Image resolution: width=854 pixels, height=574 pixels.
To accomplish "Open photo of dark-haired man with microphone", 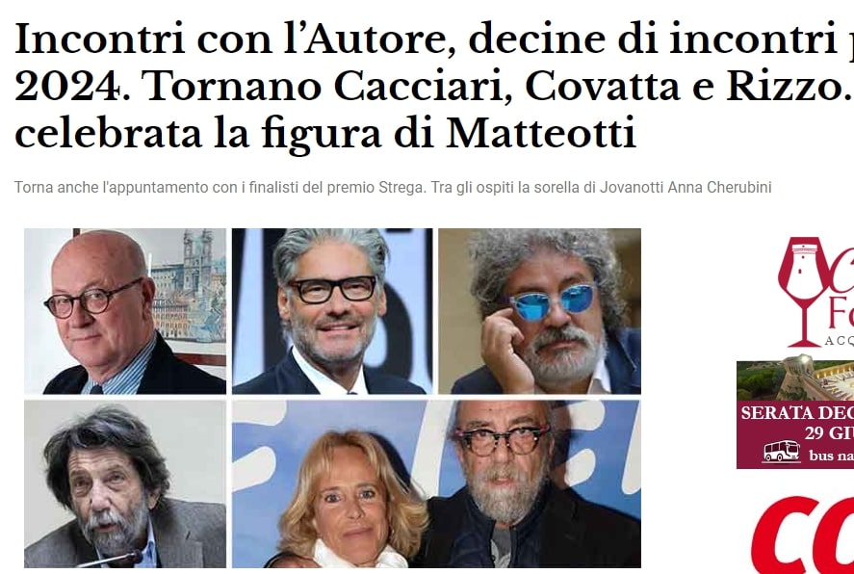I will tap(125, 484).
